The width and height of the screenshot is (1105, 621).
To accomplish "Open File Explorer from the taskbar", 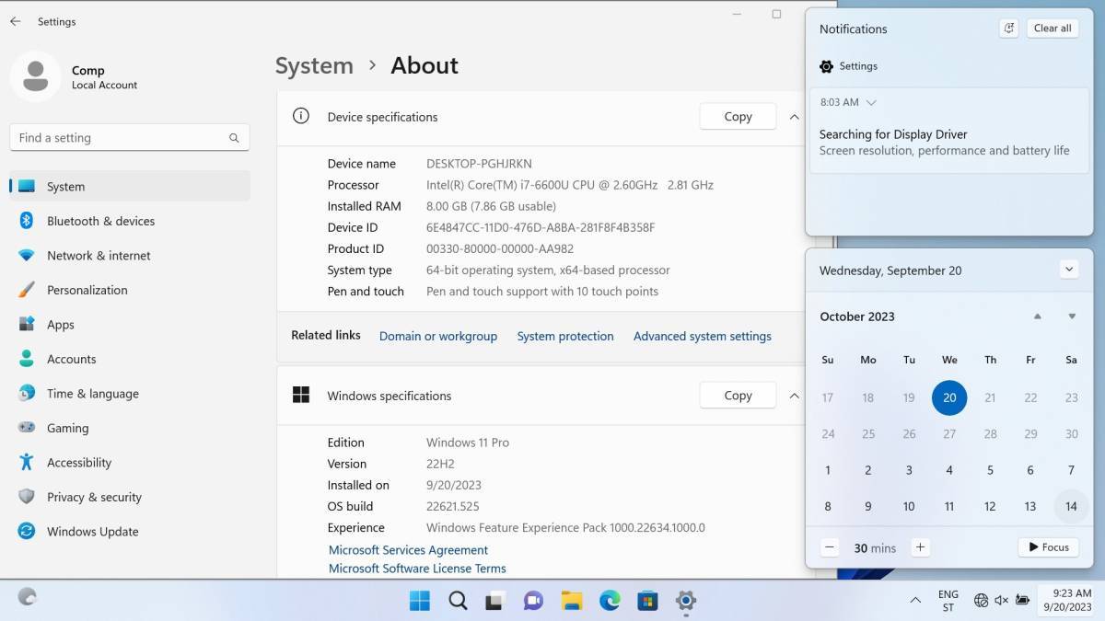I will pyautogui.click(x=572, y=601).
